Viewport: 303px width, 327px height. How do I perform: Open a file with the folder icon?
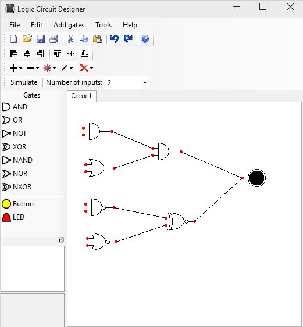click(27, 39)
